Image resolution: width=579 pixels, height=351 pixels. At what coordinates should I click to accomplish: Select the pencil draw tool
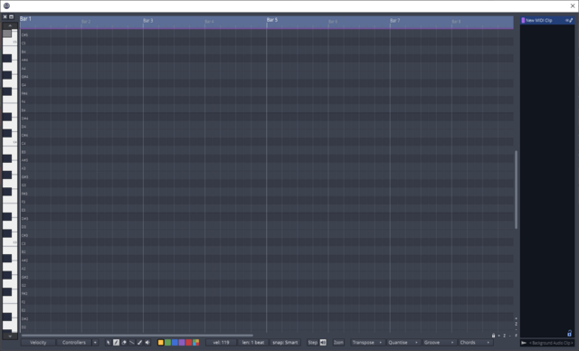coord(116,343)
